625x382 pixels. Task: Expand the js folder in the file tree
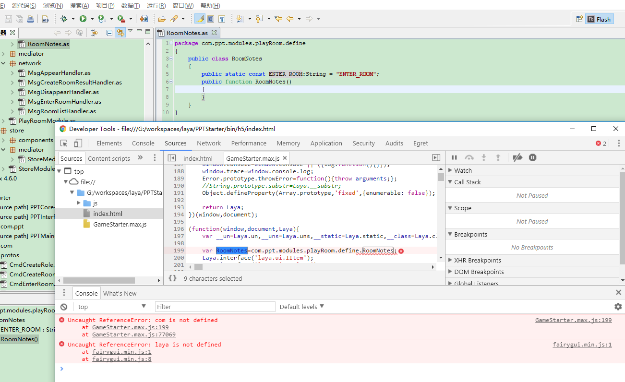[79, 203]
